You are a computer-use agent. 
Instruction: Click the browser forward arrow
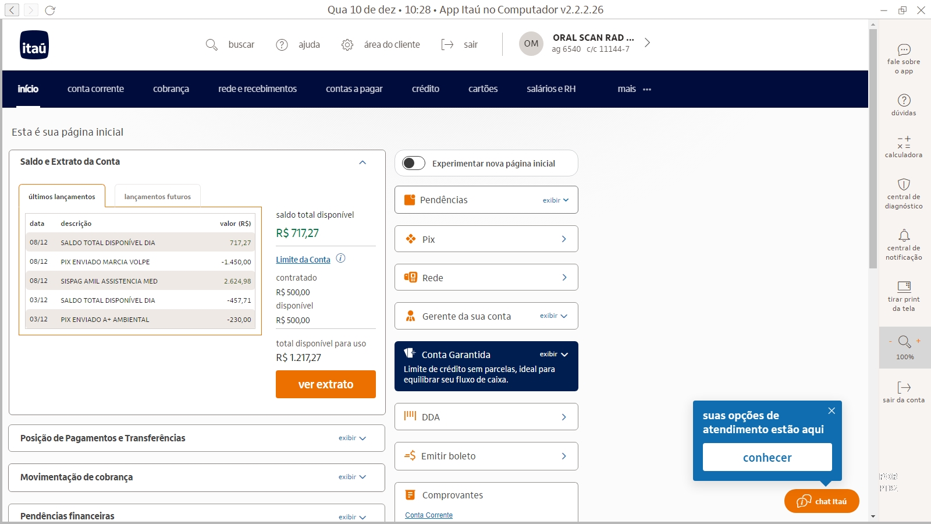point(31,10)
